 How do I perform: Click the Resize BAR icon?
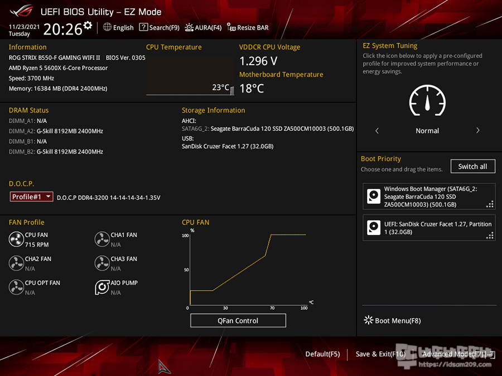click(x=231, y=27)
